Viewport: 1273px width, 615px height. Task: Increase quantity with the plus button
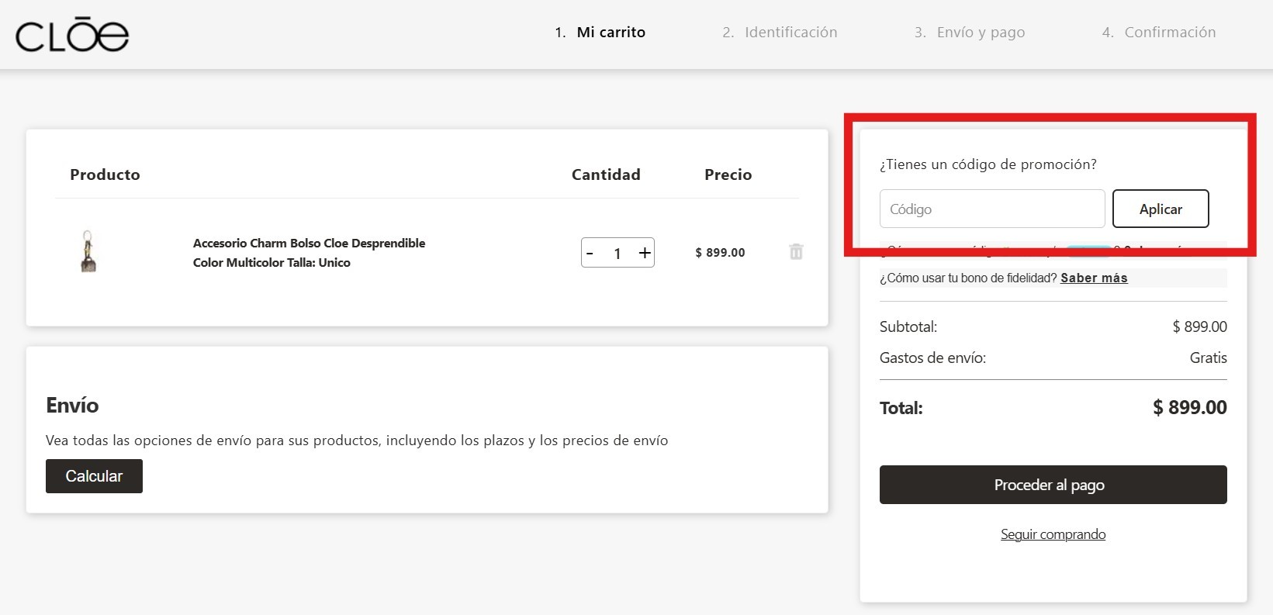click(644, 254)
